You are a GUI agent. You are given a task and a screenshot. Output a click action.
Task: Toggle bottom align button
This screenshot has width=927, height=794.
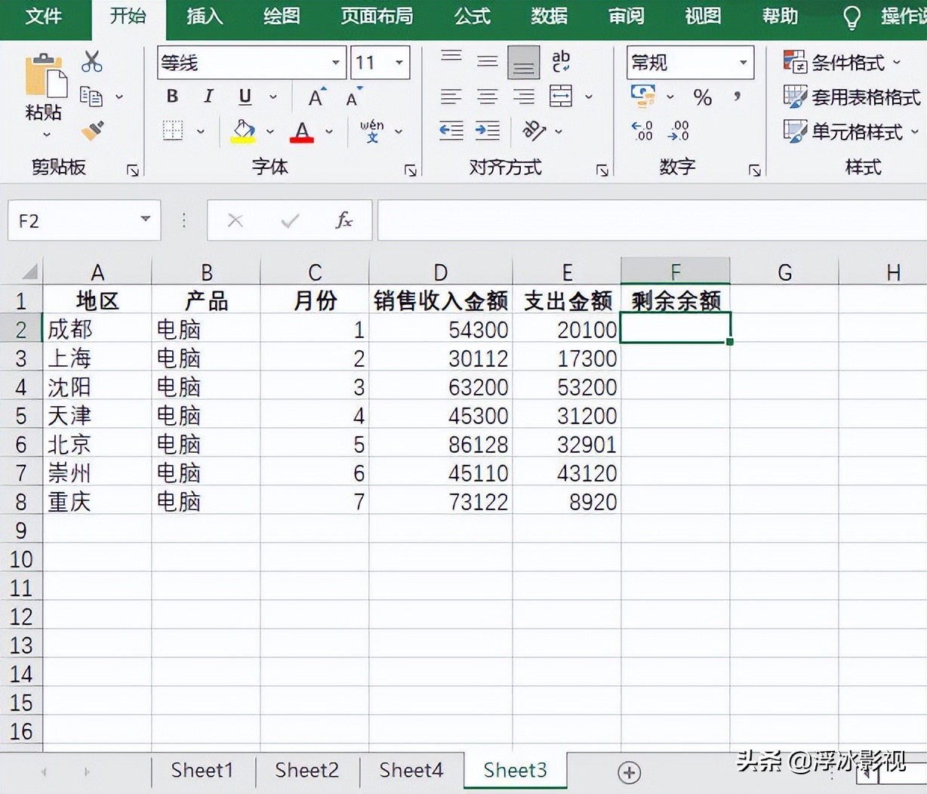pos(524,62)
